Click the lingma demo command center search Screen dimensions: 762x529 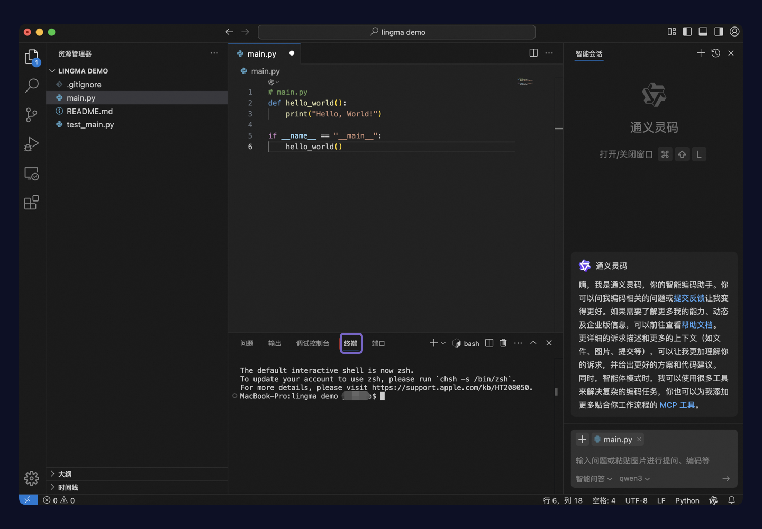[x=396, y=32]
